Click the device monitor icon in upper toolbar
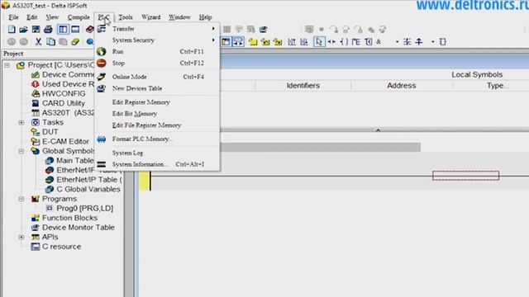Viewport: 529px width, 297px height. pos(263,30)
